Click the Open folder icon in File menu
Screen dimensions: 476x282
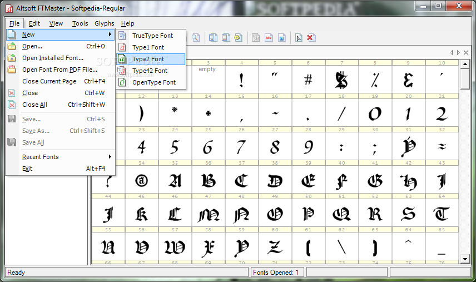click(12, 46)
